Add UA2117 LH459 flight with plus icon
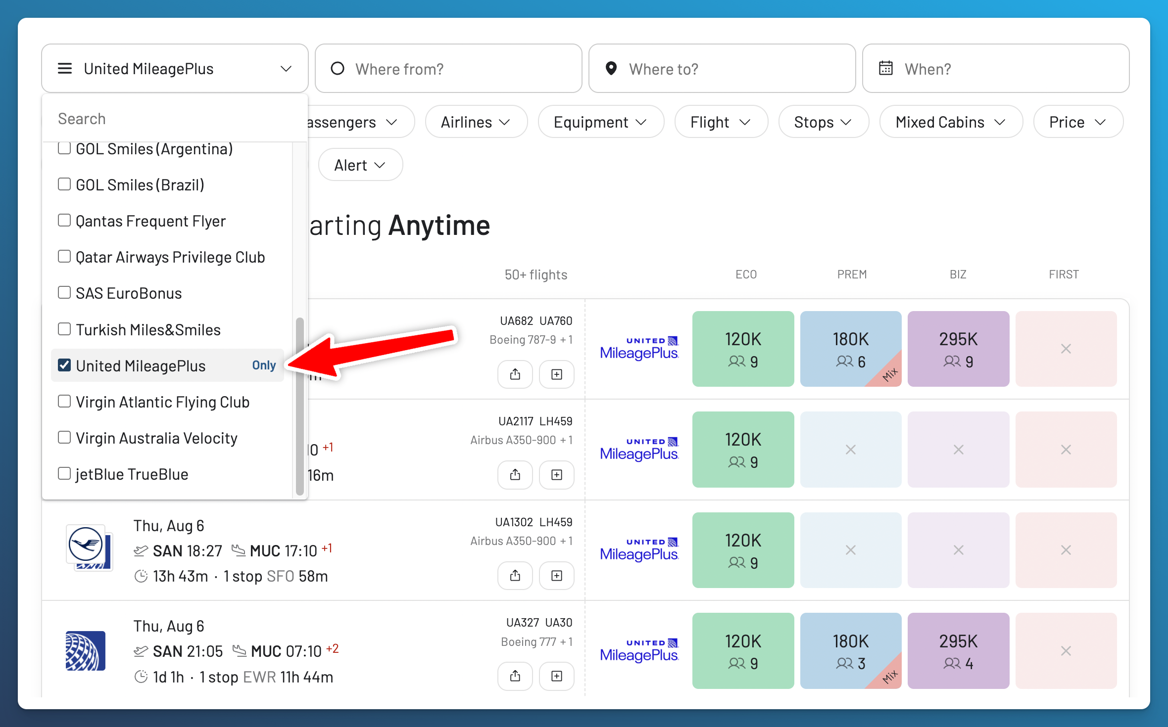The width and height of the screenshot is (1168, 727). click(x=557, y=475)
